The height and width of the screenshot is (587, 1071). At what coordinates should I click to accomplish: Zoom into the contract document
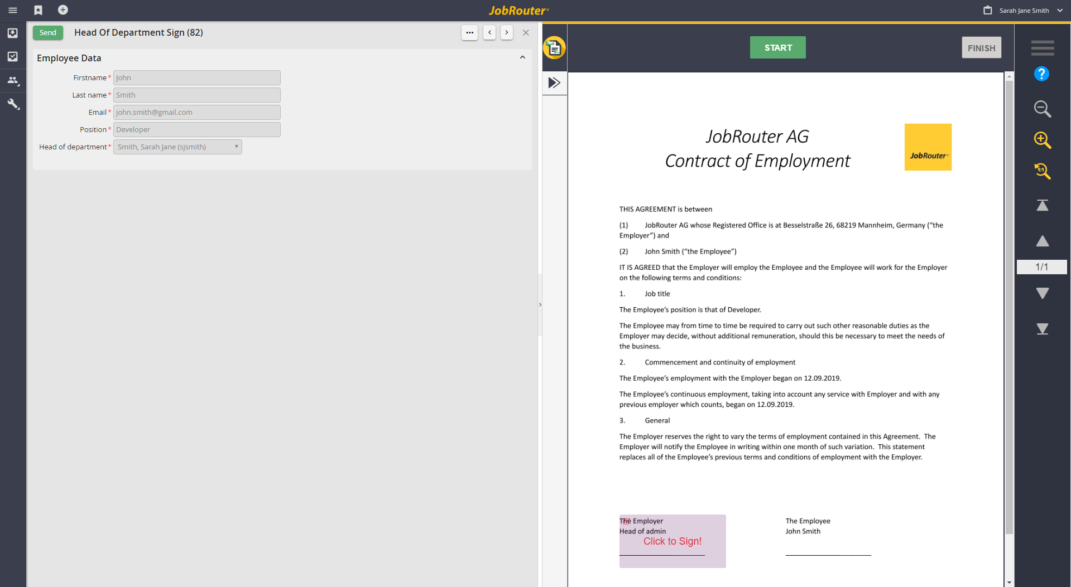tap(1041, 140)
